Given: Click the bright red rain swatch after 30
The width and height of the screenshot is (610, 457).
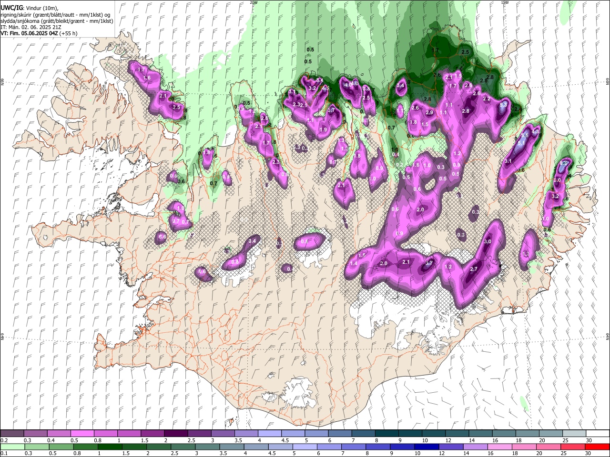Looking at the screenshot, I should coord(597,447).
